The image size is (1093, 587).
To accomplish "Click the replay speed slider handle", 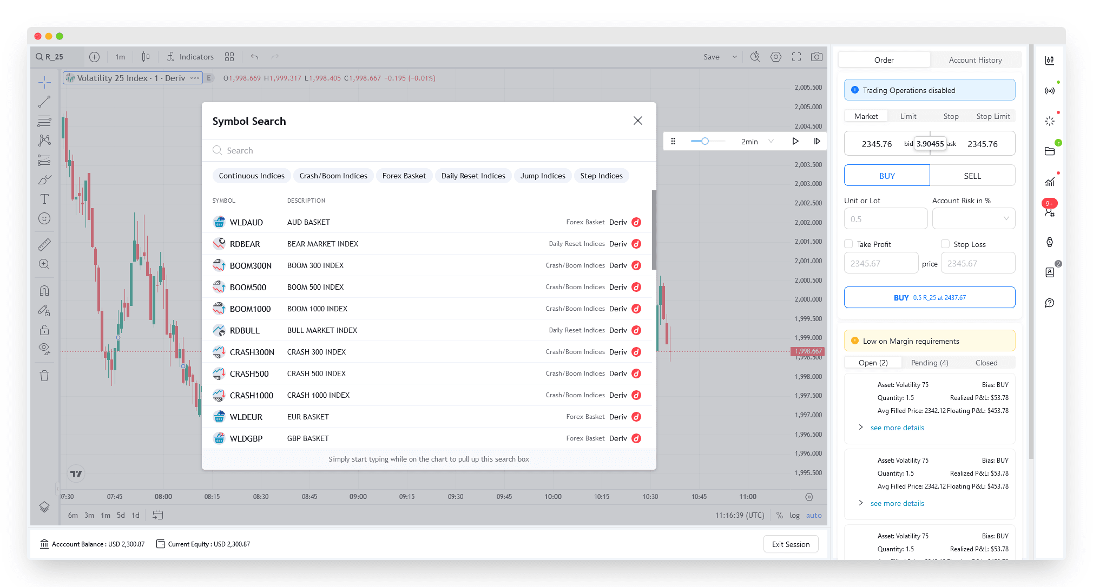I will (x=704, y=141).
